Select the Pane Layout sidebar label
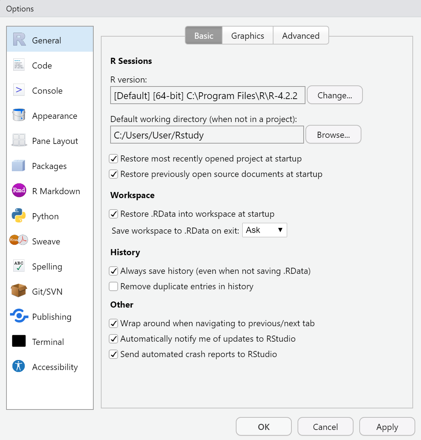Screen dimensions: 421x440 tap(55, 141)
